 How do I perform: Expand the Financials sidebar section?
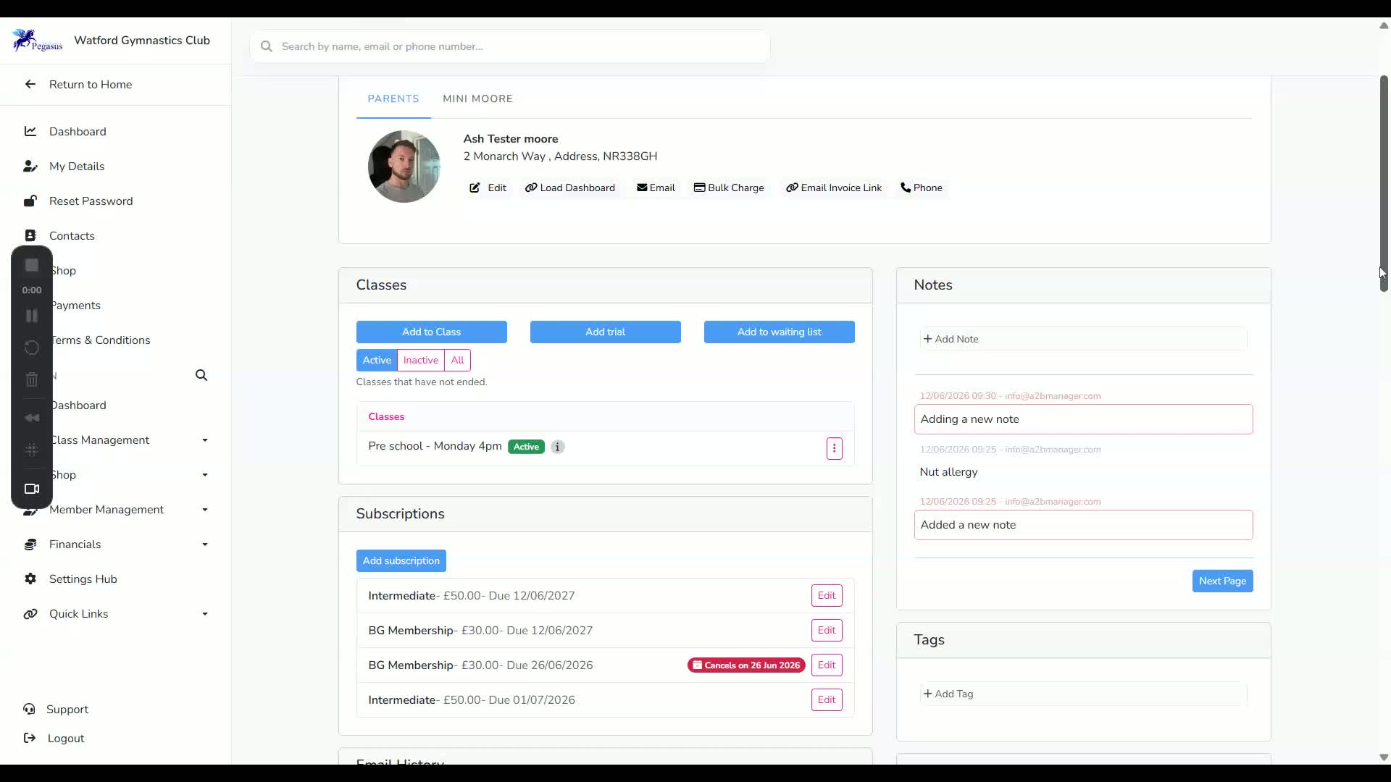[x=205, y=545]
